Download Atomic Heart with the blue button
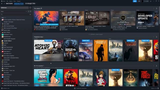160x90 pixels. click(37, 57)
